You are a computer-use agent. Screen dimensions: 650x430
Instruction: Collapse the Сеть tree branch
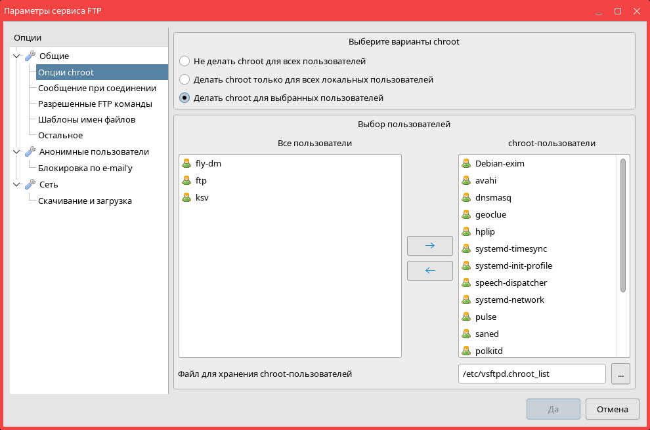point(16,185)
